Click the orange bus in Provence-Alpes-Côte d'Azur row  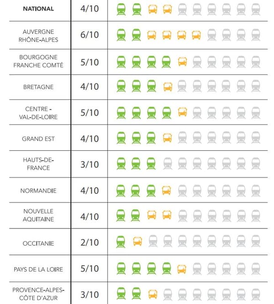153,294
